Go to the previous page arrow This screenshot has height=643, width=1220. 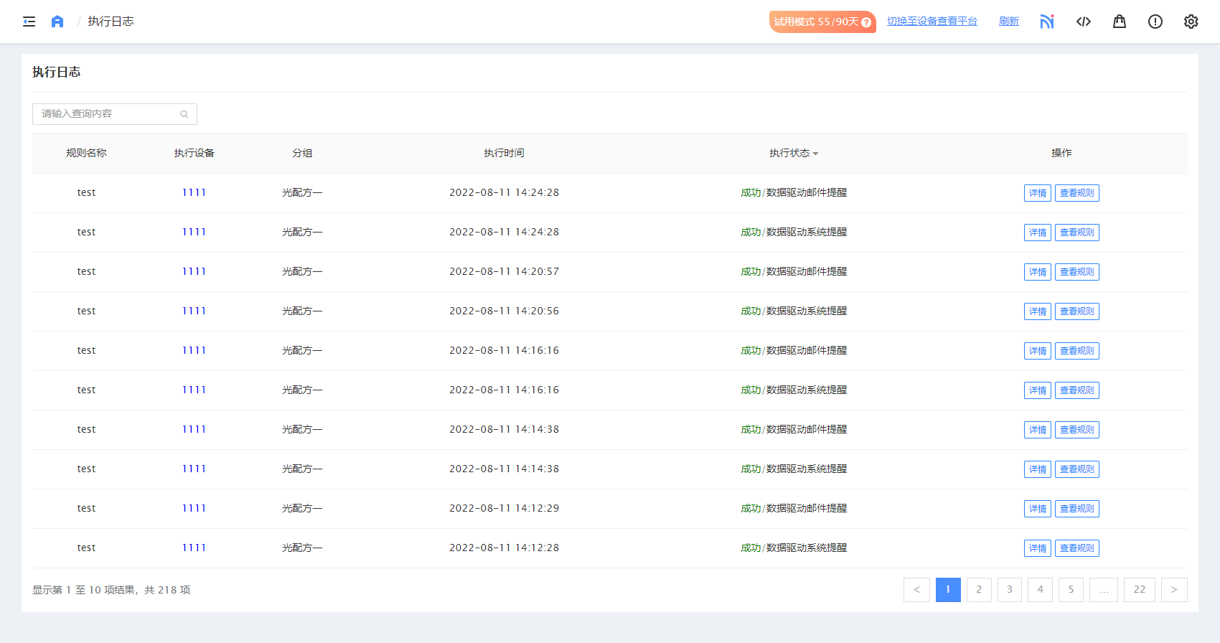(x=916, y=590)
